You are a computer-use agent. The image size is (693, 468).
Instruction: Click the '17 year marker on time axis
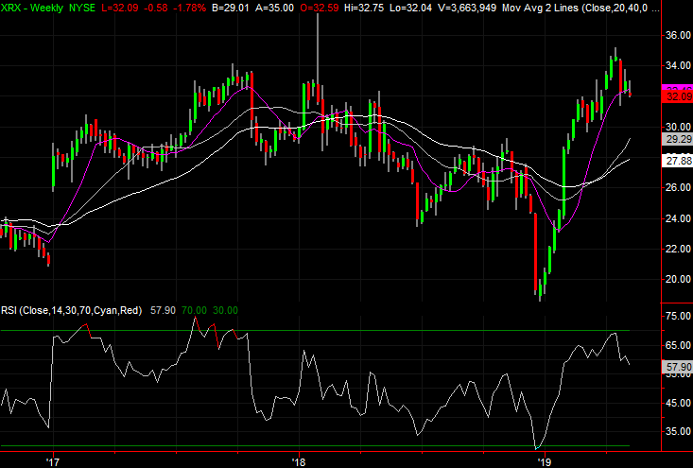pos(53,462)
